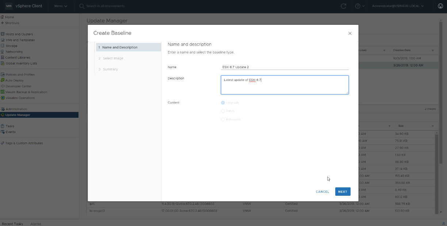Expand the bottom Recent Tasks panel
447x226 pixels.
[443, 223]
